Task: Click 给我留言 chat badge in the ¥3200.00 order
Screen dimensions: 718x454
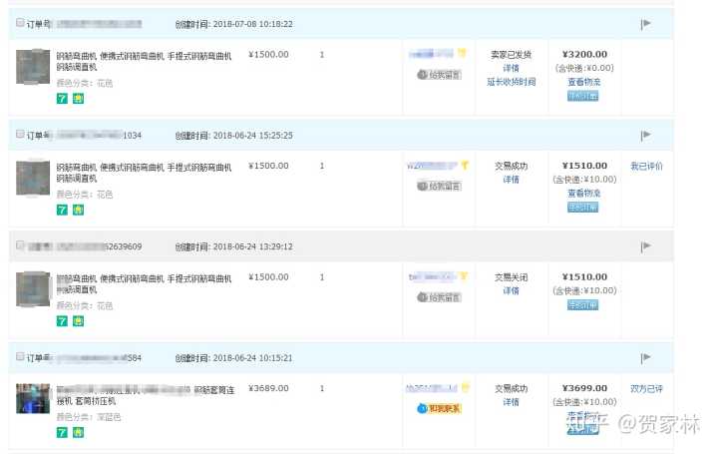Action: point(439,75)
